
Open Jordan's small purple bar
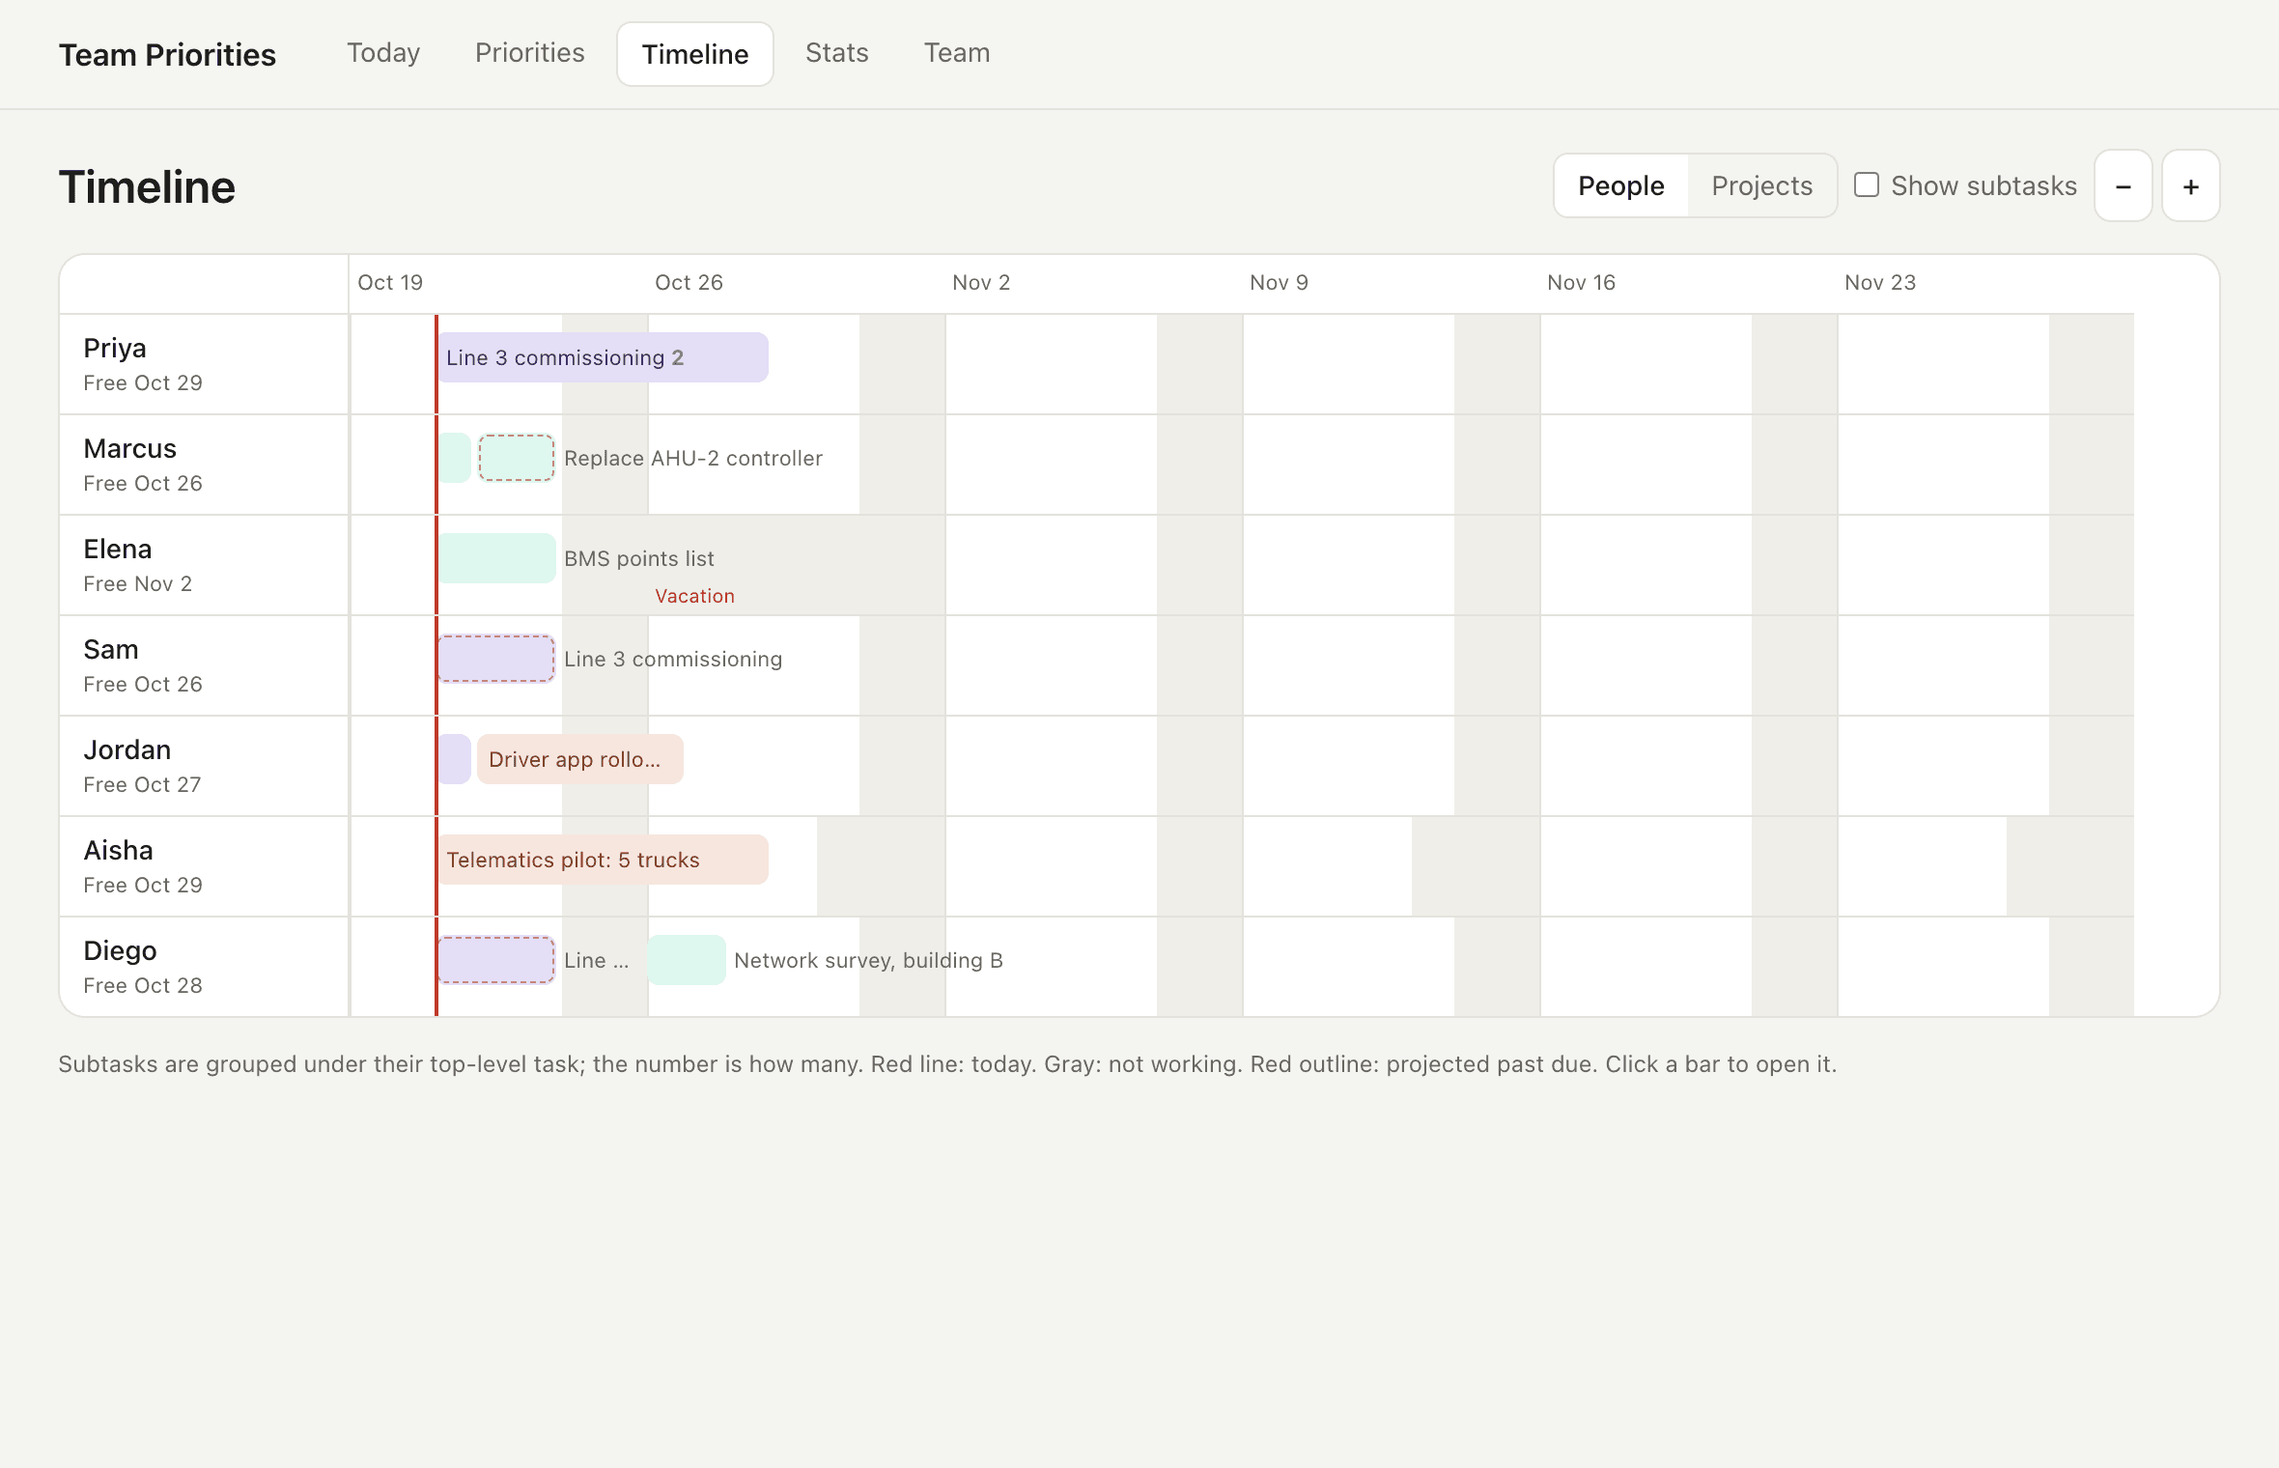pyautogui.click(x=455, y=759)
